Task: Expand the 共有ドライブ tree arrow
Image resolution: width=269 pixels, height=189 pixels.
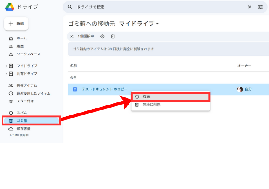Action: (6, 74)
